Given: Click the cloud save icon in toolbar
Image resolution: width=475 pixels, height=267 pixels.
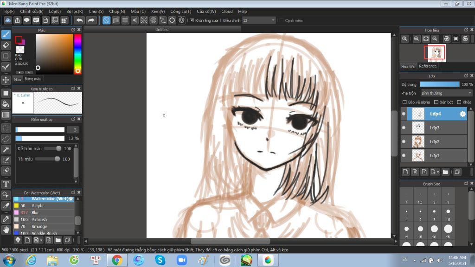Looking at the screenshot, I should pyautogui.click(x=8, y=20).
